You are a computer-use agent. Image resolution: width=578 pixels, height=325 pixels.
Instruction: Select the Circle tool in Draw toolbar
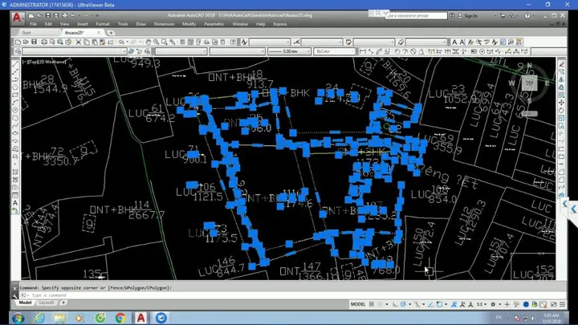coord(15,110)
